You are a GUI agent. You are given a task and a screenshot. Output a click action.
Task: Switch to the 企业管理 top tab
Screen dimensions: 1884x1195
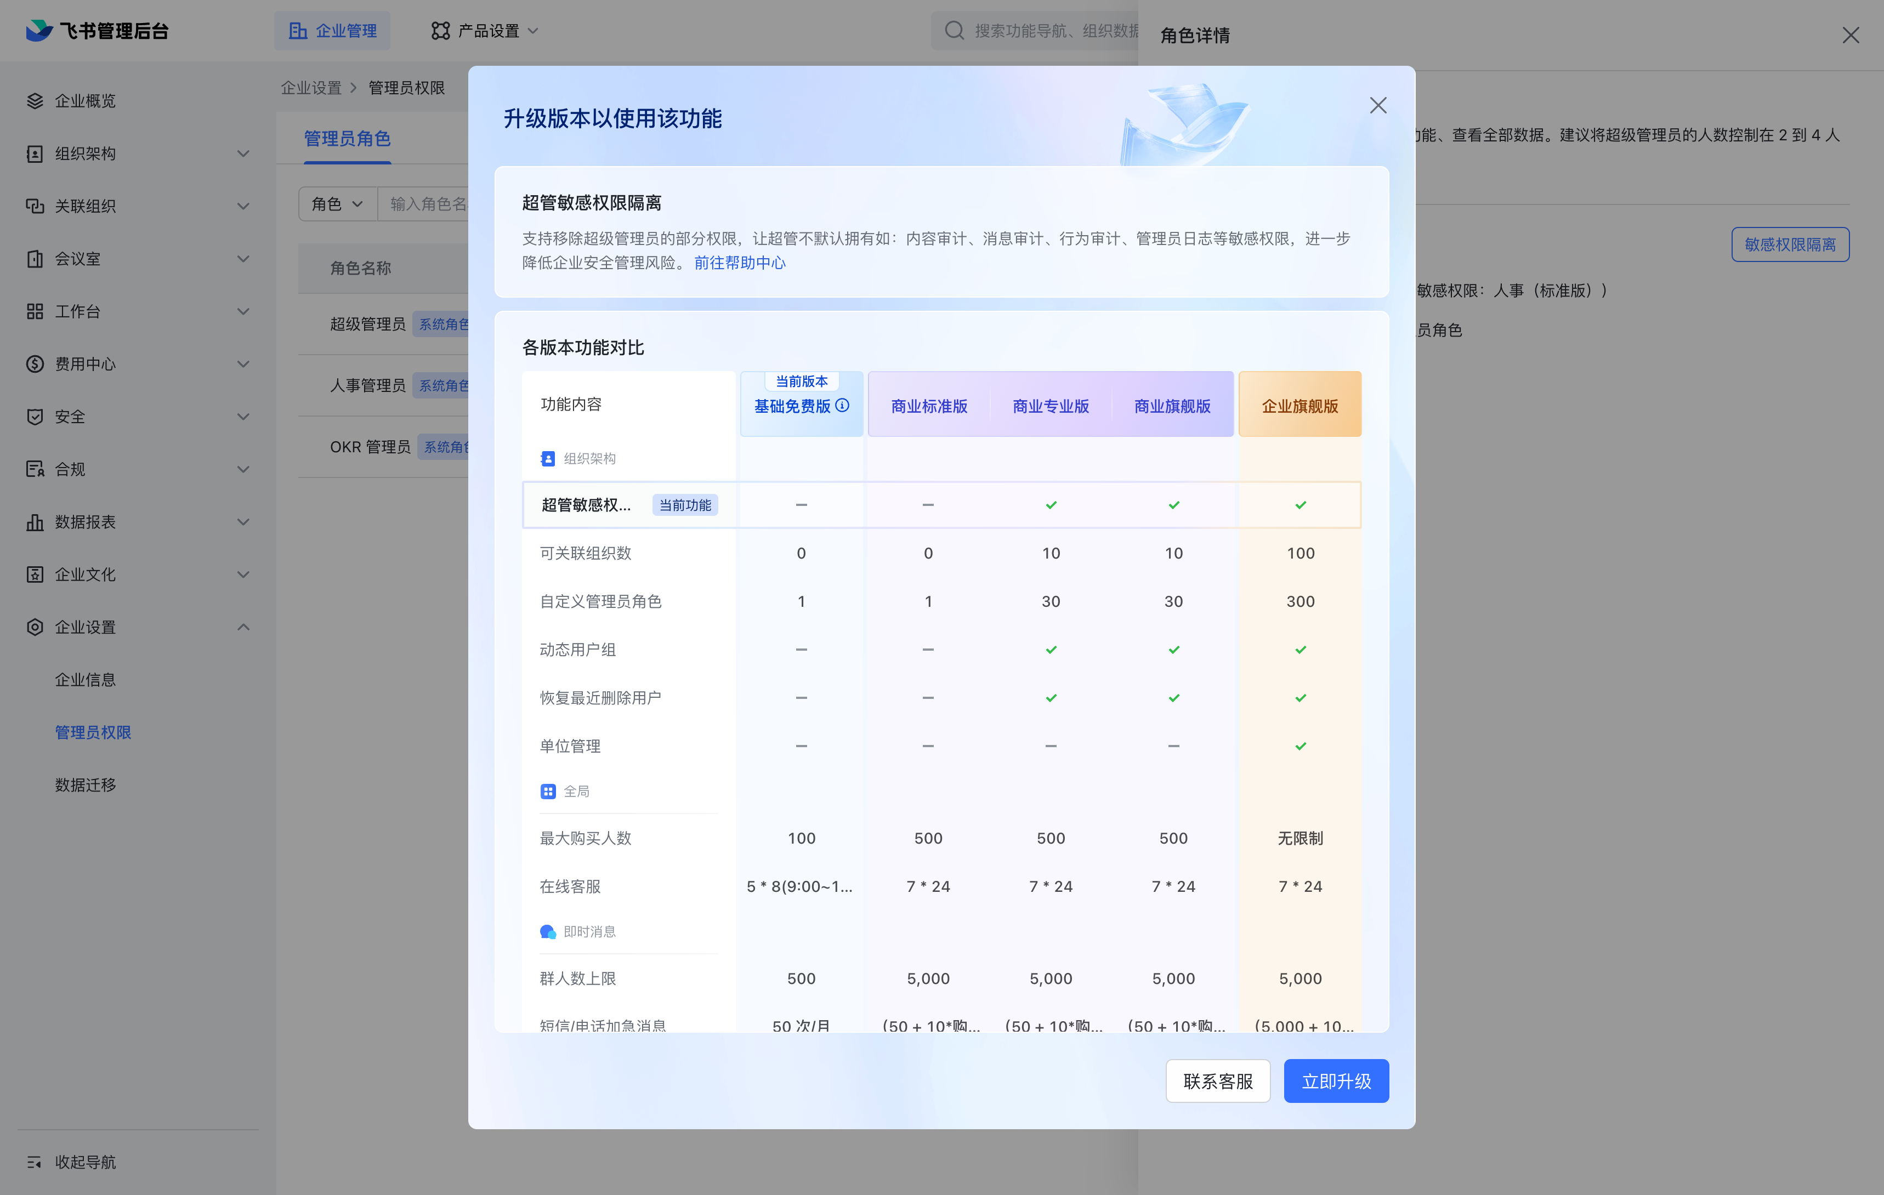pyautogui.click(x=332, y=31)
